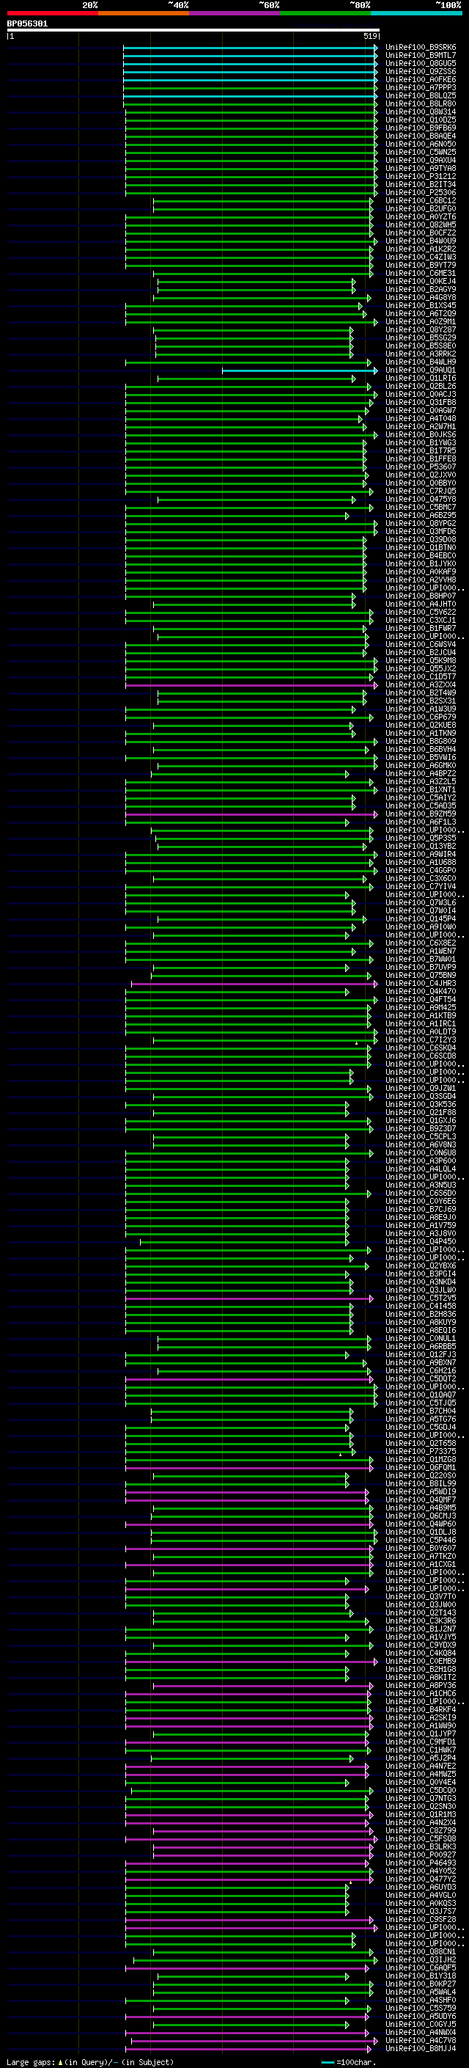Click the purple alignment bar for B9ZM59
The width and height of the screenshot is (469, 2068).
click(251, 814)
